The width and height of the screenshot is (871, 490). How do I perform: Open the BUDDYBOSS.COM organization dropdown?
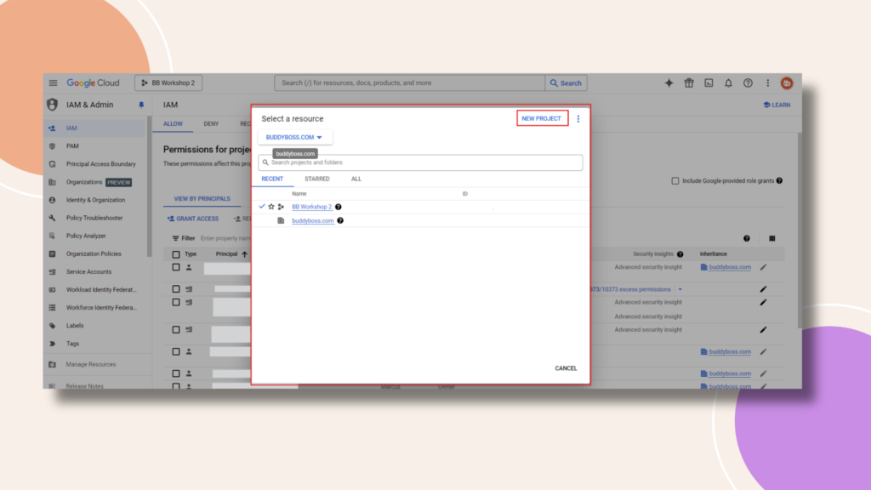(294, 137)
